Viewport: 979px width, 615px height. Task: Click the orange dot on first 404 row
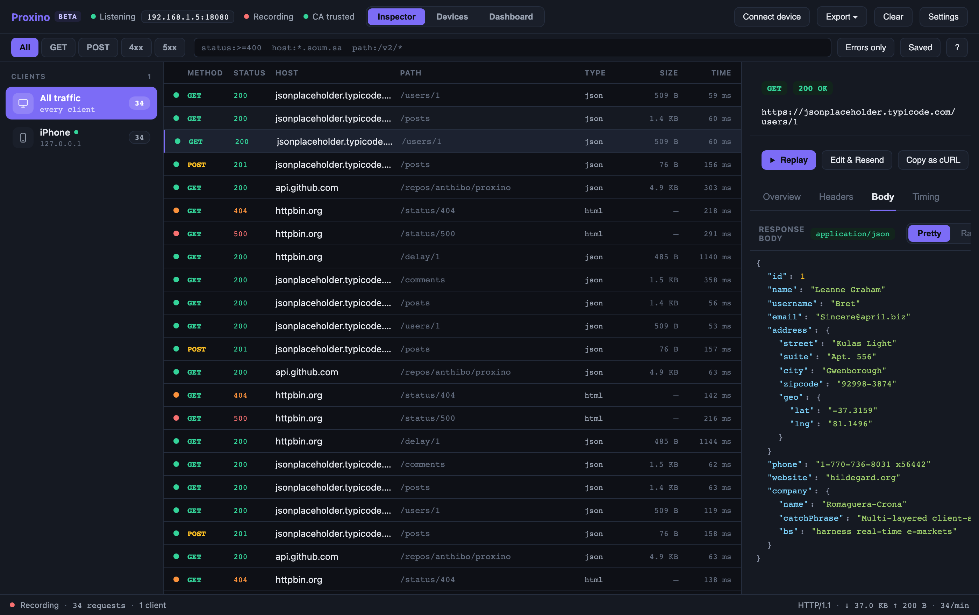176,210
